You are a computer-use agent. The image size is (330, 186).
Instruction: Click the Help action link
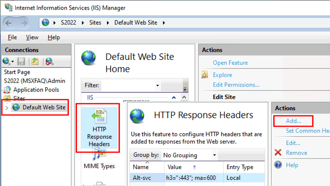[x=292, y=165]
